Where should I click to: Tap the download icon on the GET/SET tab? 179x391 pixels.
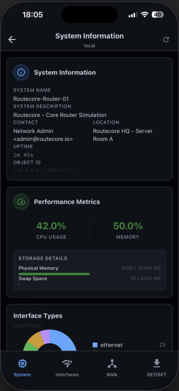tap(156, 363)
